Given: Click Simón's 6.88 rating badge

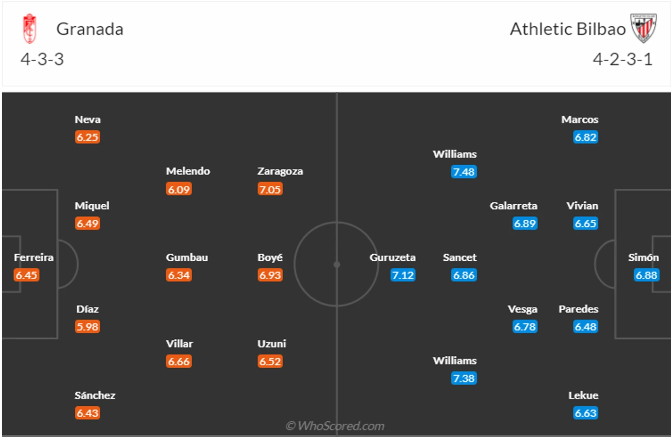Looking at the screenshot, I should 646,275.
